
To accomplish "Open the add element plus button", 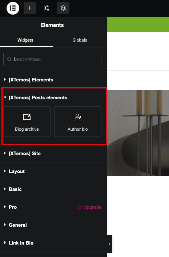I will click(x=30, y=8).
